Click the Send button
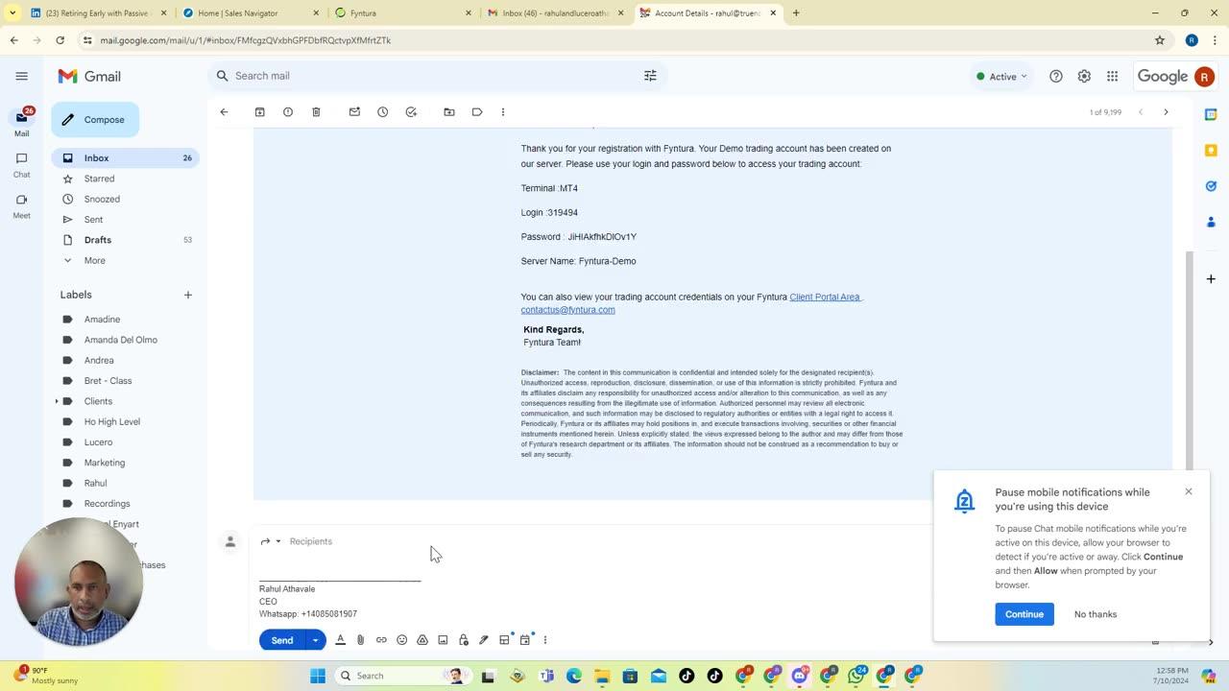Image resolution: width=1229 pixels, height=691 pixels. (282, 640)
